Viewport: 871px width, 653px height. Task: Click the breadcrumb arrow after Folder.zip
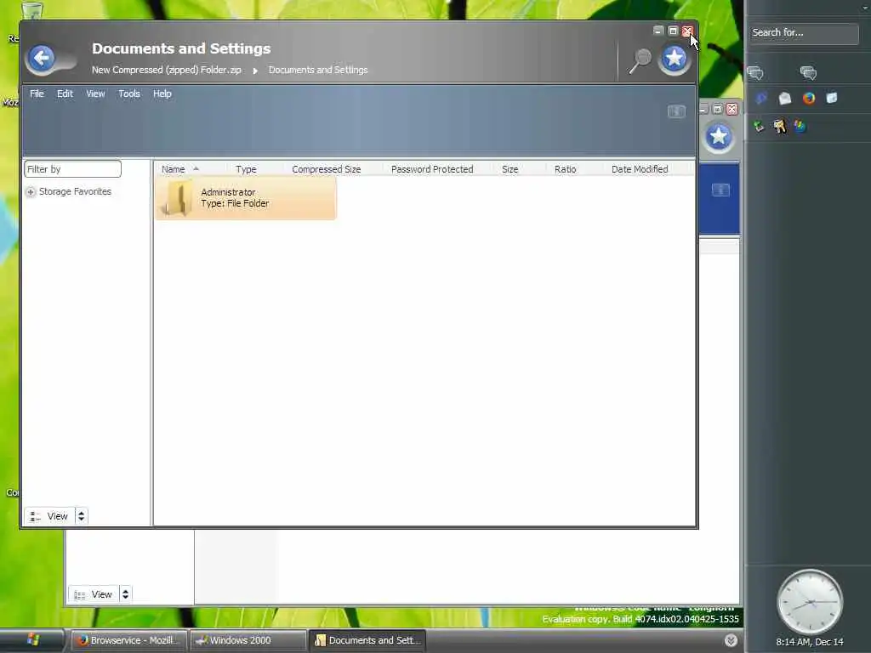[255, 71]
